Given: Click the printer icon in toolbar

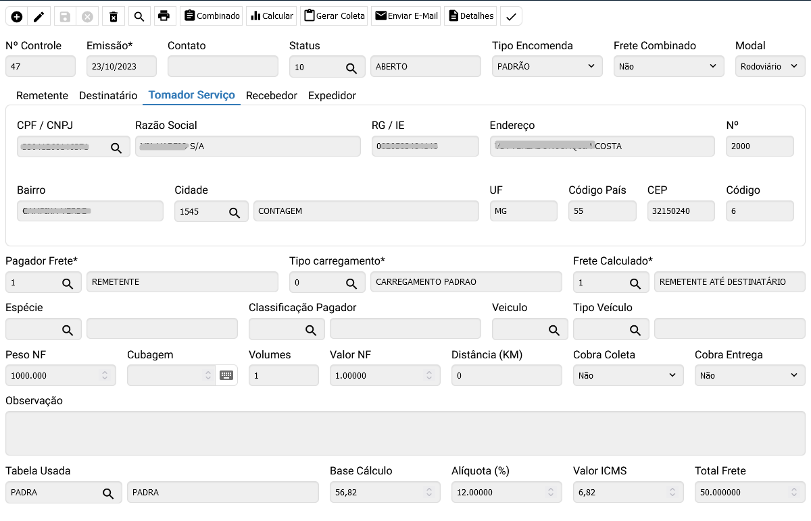Looking at the screenshot, I should 164,16.
